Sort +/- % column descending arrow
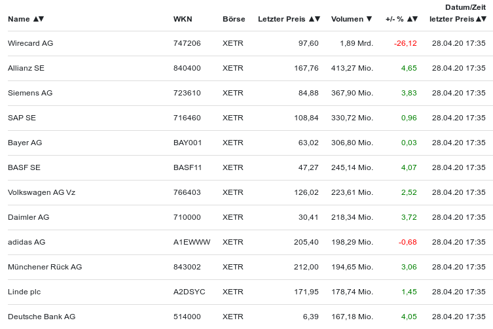Viewport: 493px width, 329px height. (416, 19)
